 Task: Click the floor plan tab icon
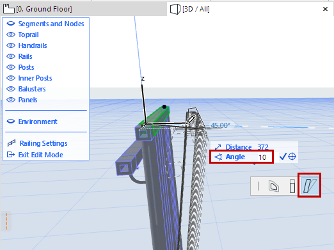coord(9,9)
